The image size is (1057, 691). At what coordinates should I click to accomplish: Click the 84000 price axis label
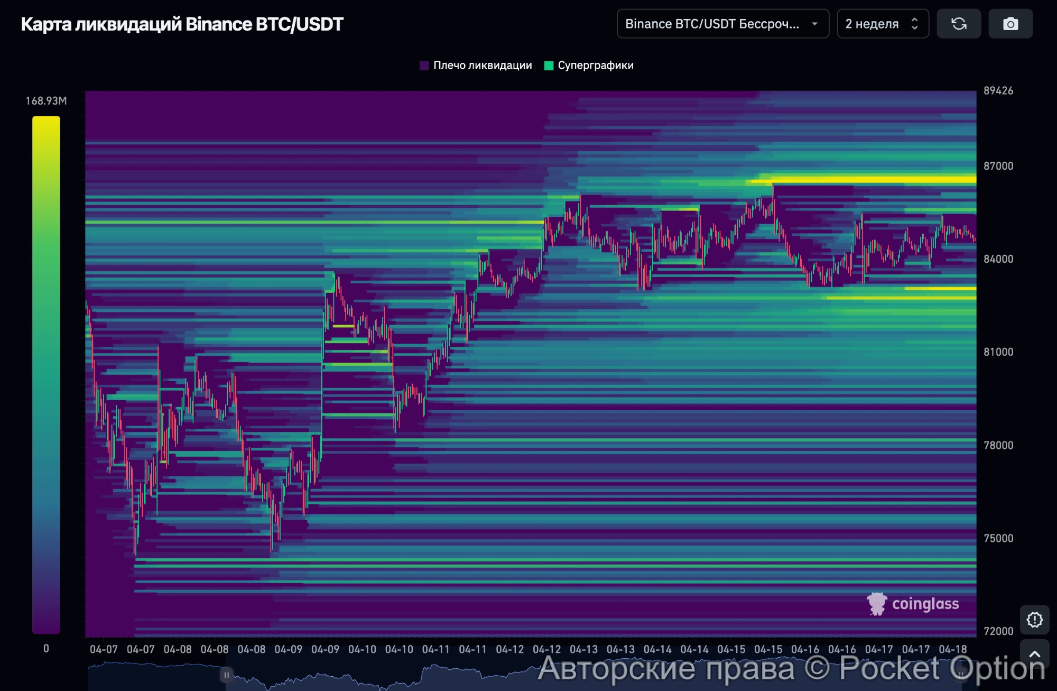click(x=998, y=259)
